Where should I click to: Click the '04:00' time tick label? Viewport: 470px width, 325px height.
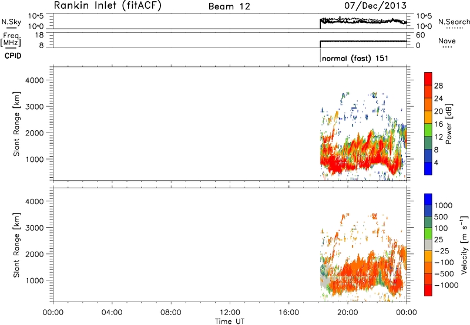(112, 313)
